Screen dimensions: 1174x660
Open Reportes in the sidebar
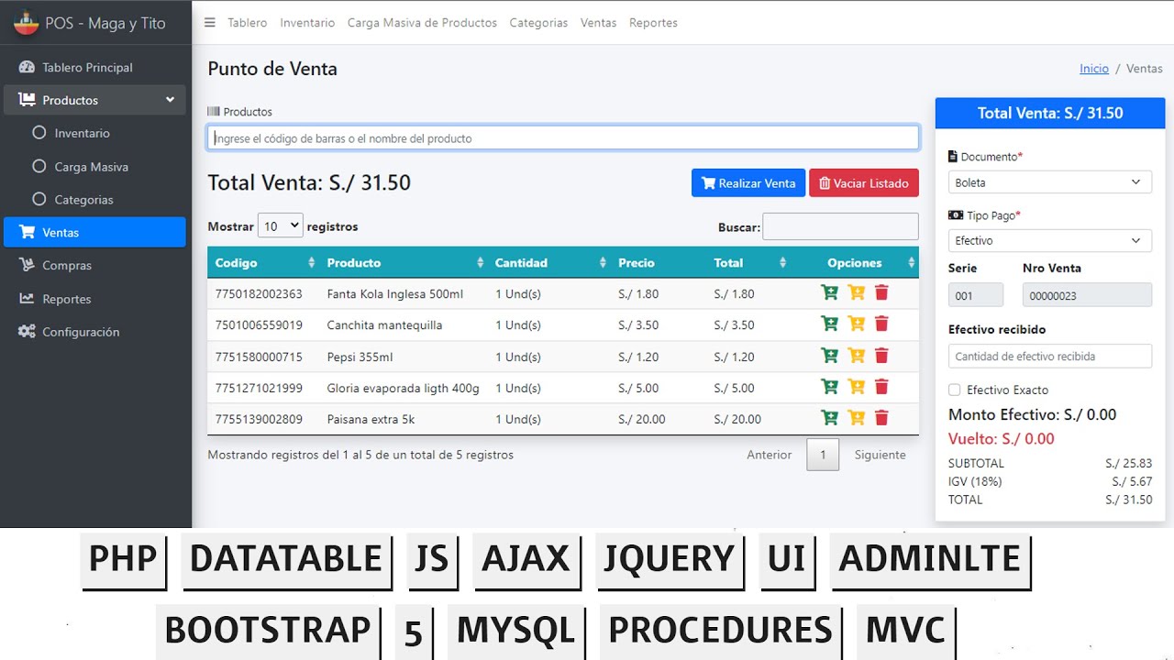tap(95, 299)
